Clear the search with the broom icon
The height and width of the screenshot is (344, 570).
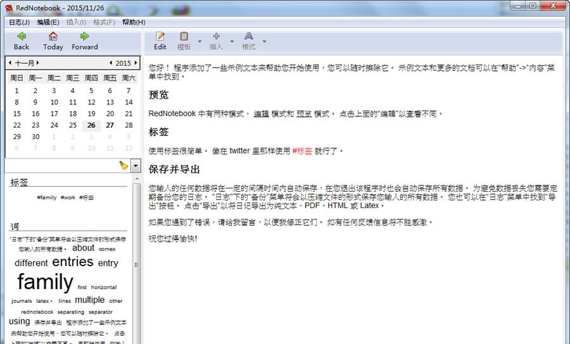point(123,166)
